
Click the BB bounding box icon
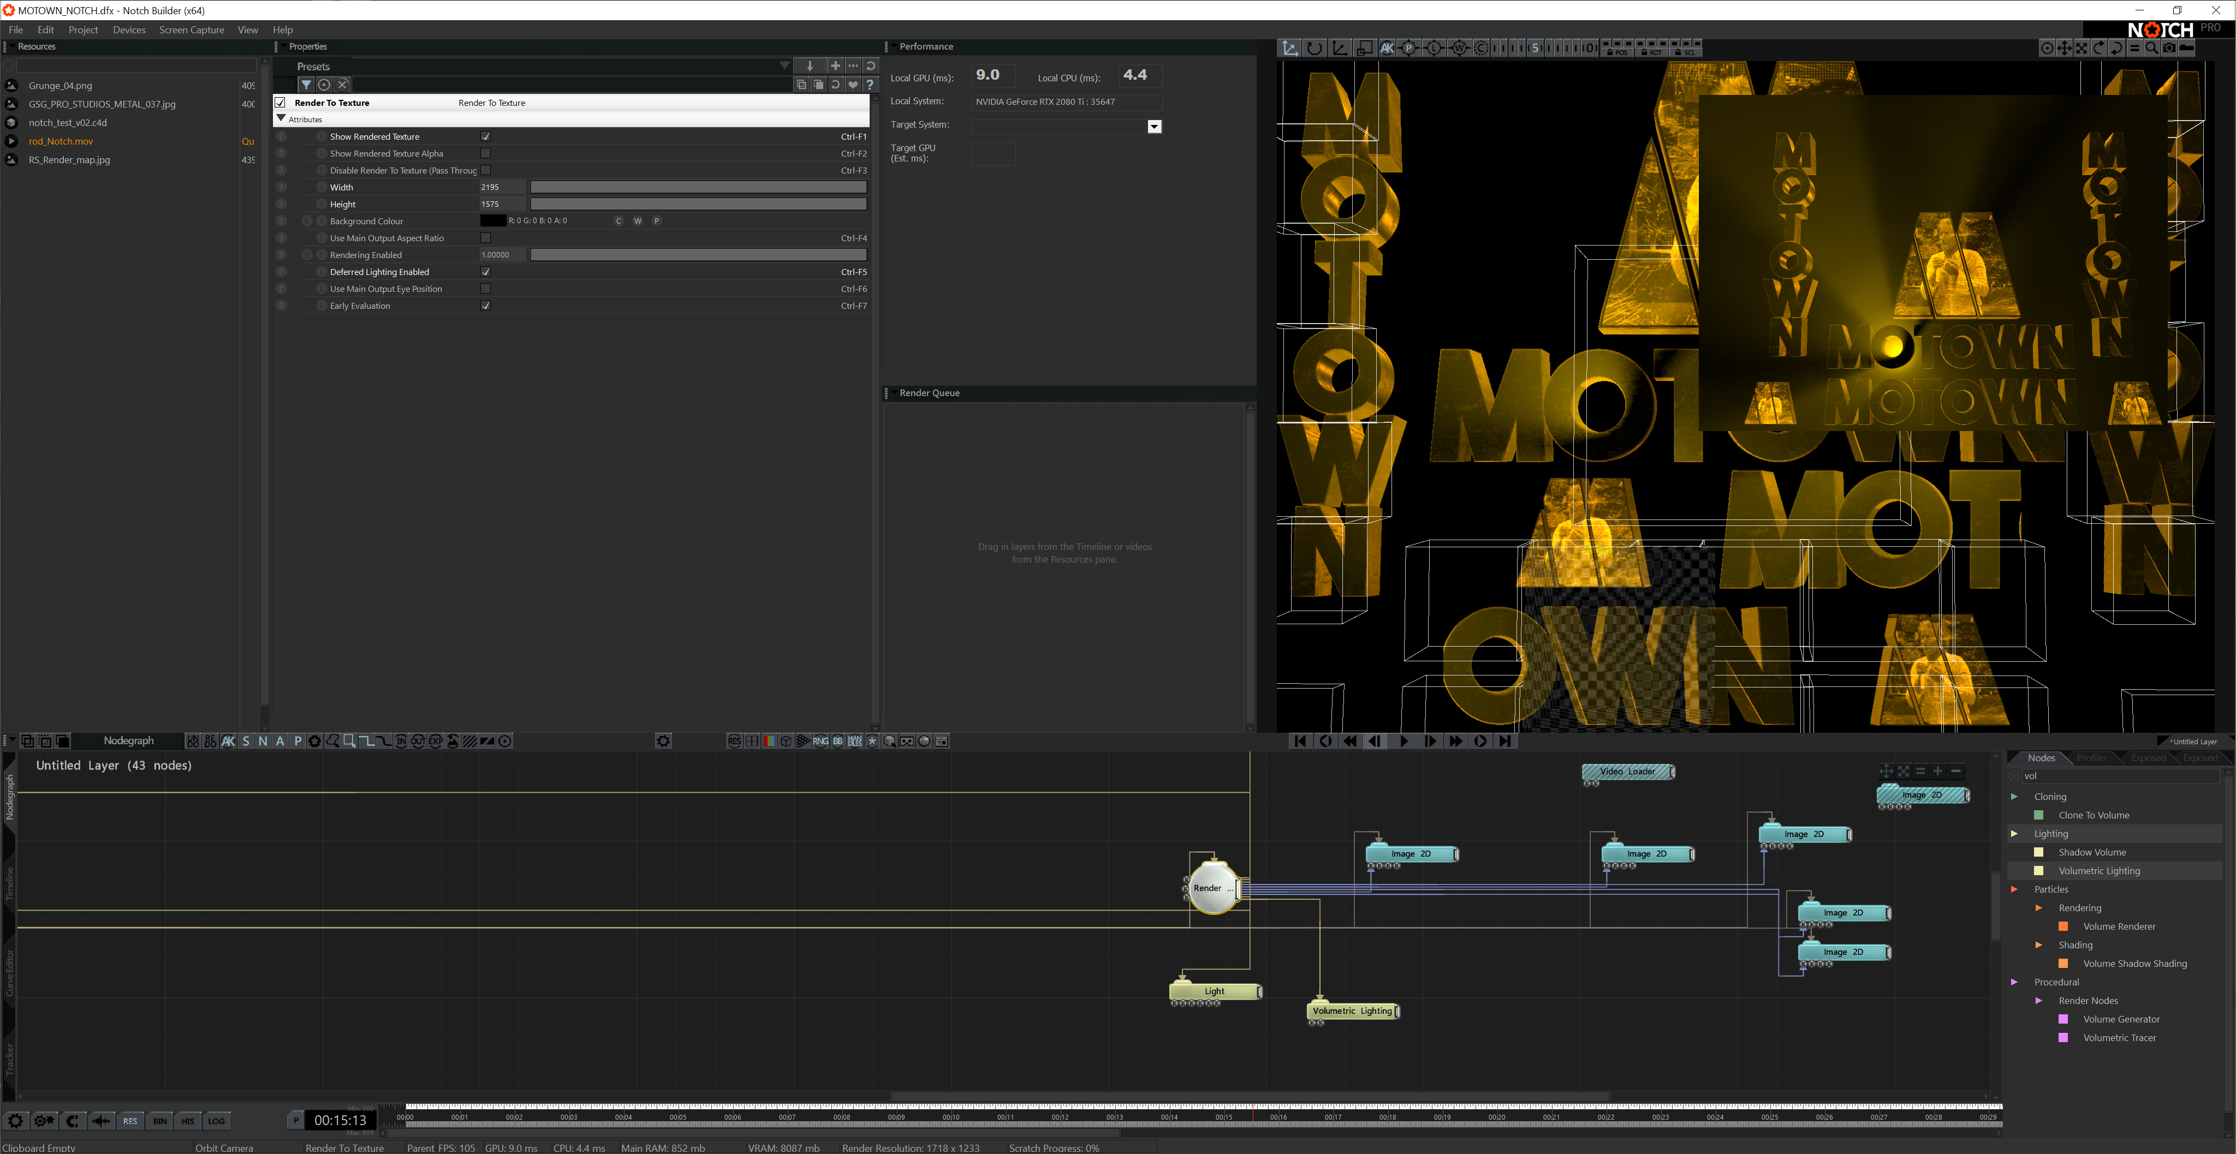pyautogui.click(x=837, y=741)
